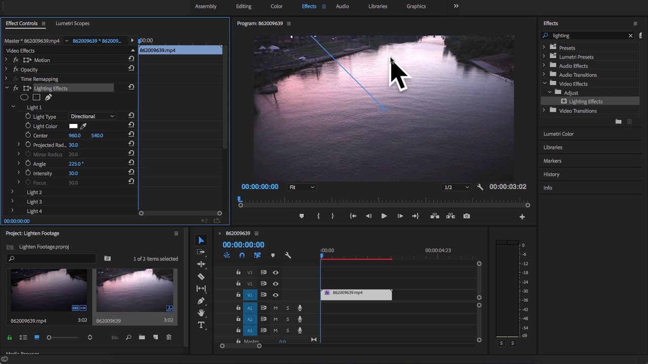Click Mark In in the Program monitor
Image resolution: width=648 pixels, height=364 pixels.
[318, 216]
